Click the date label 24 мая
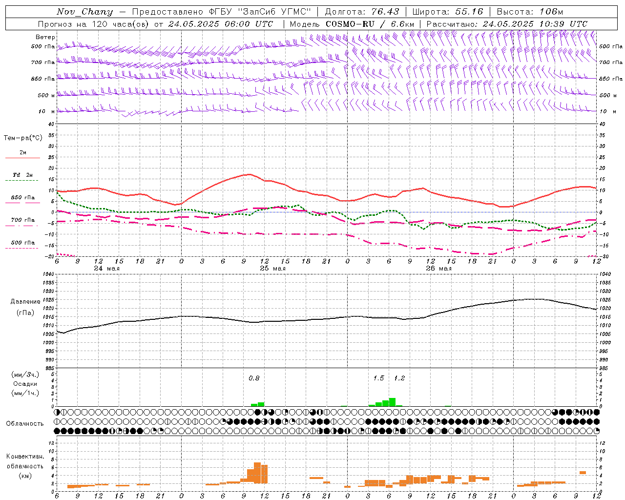Screen dimensions: 625x500 (x=107, y=269)
